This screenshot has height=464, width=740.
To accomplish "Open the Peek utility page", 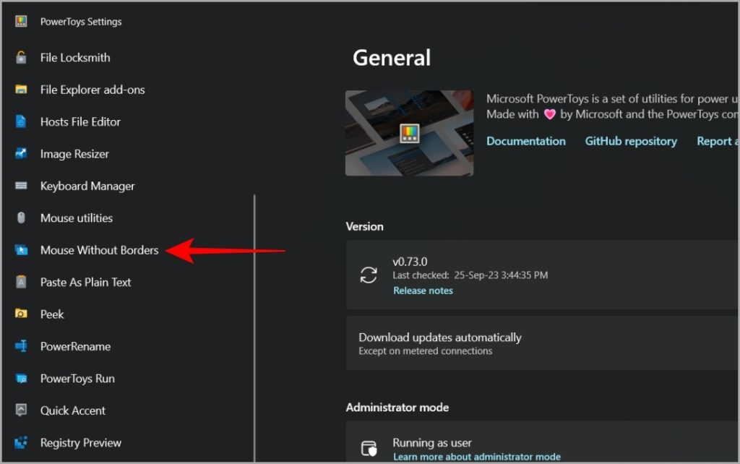I will [x=52, y=314].
